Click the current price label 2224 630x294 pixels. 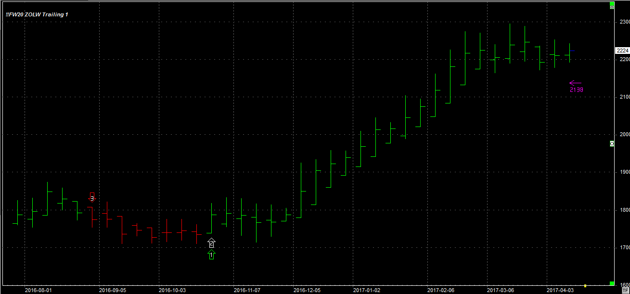pyautogui.click(x=622, y=51)
